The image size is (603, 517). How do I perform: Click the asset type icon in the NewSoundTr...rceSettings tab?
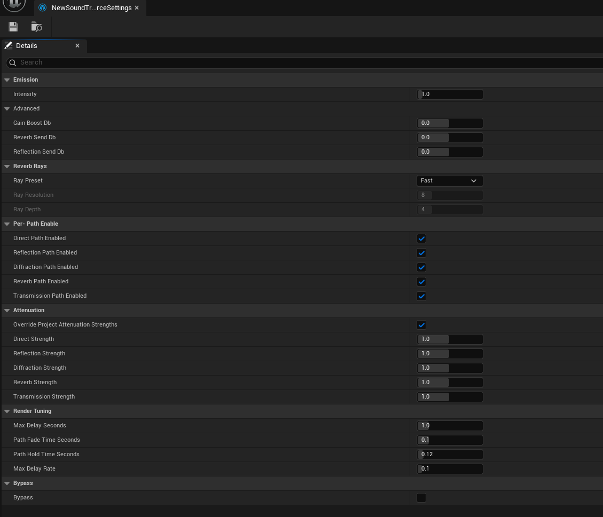(x=43, y=7)
